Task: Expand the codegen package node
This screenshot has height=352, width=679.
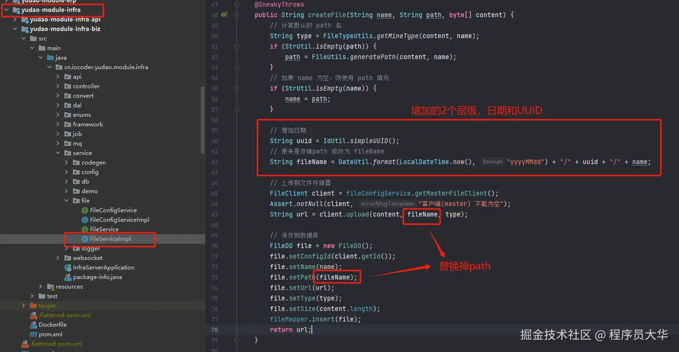Action: point(66,163)
